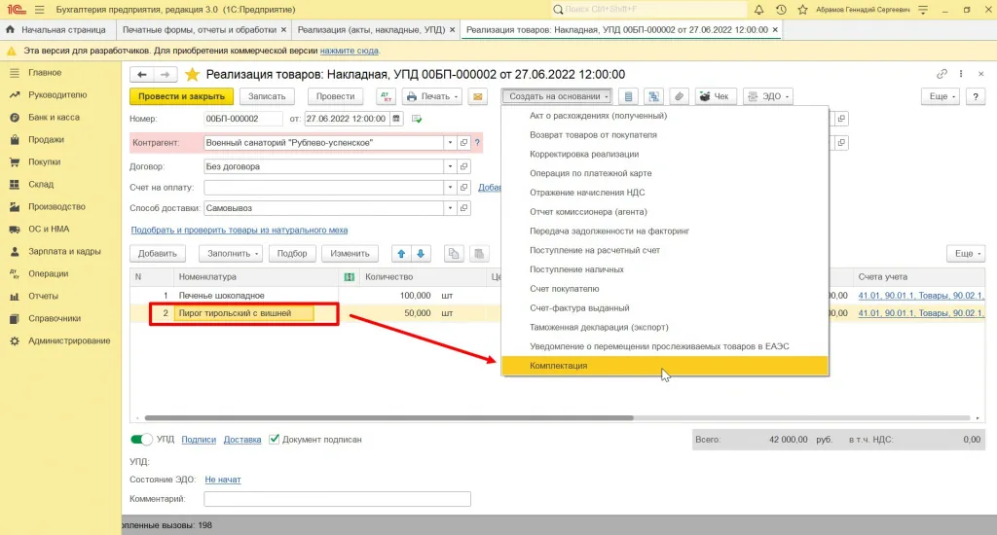Click Добавить row button

pyautogui.click(x=157, y=254)
